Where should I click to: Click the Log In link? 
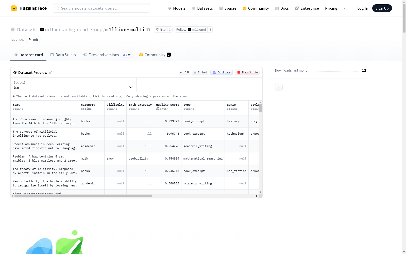pyautogui.click(x=363, y=8)
